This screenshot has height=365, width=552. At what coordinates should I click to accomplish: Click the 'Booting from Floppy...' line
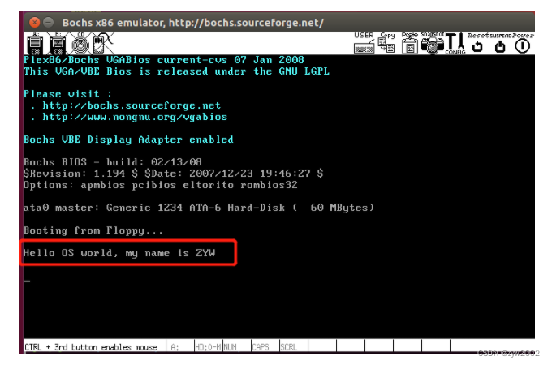[x=93, y=230]
